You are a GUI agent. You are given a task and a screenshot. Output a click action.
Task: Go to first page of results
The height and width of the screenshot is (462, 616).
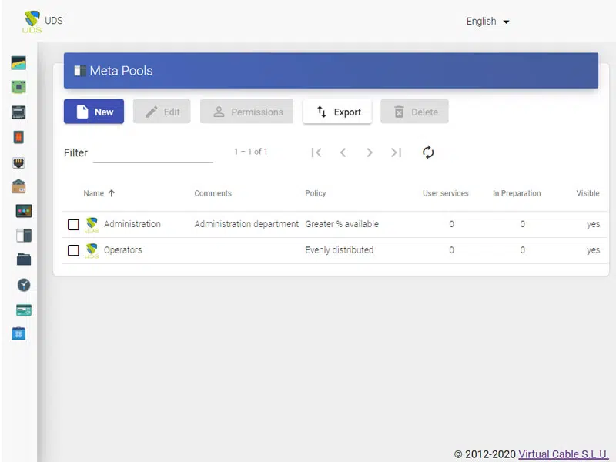[316, 152]
